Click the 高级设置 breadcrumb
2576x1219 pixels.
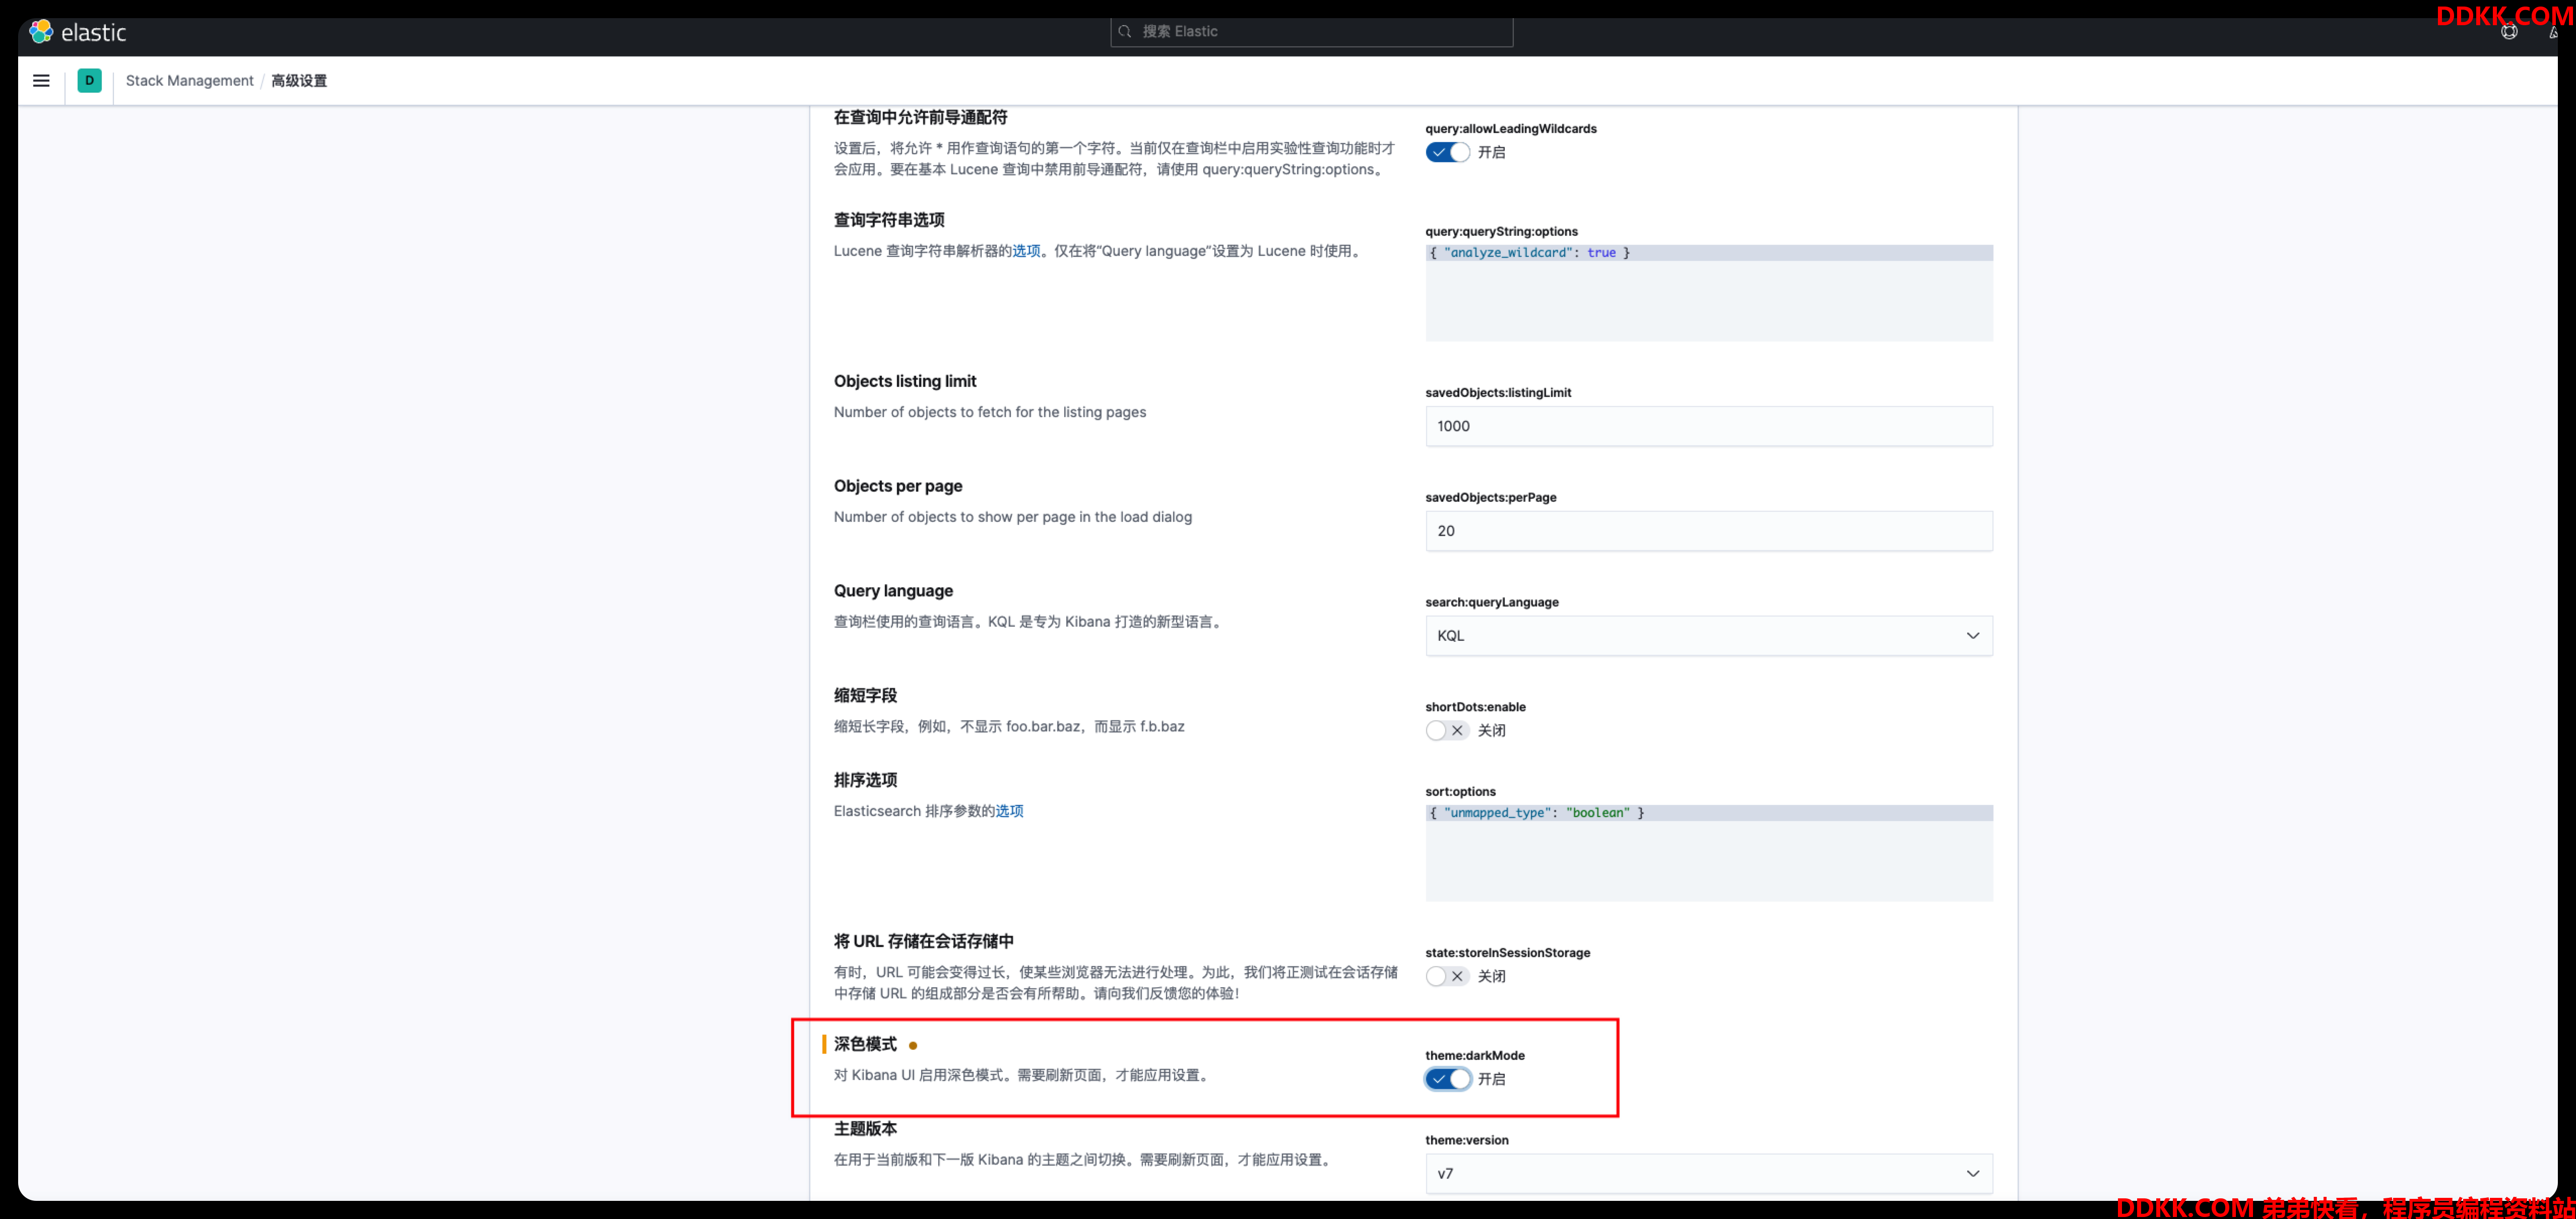click(x=299, y=81)
